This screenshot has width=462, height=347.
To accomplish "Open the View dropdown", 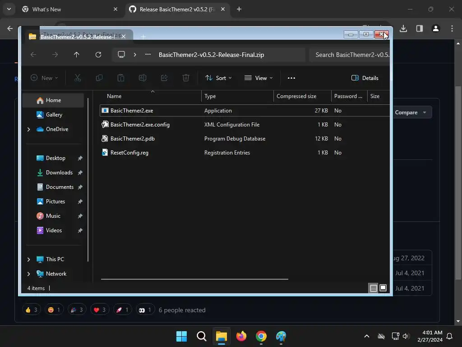I will point(259,78).
